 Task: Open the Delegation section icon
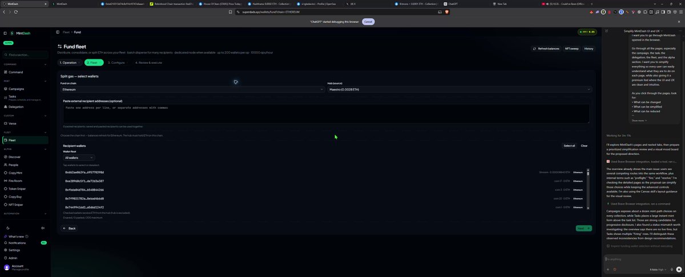pos(6,107)
